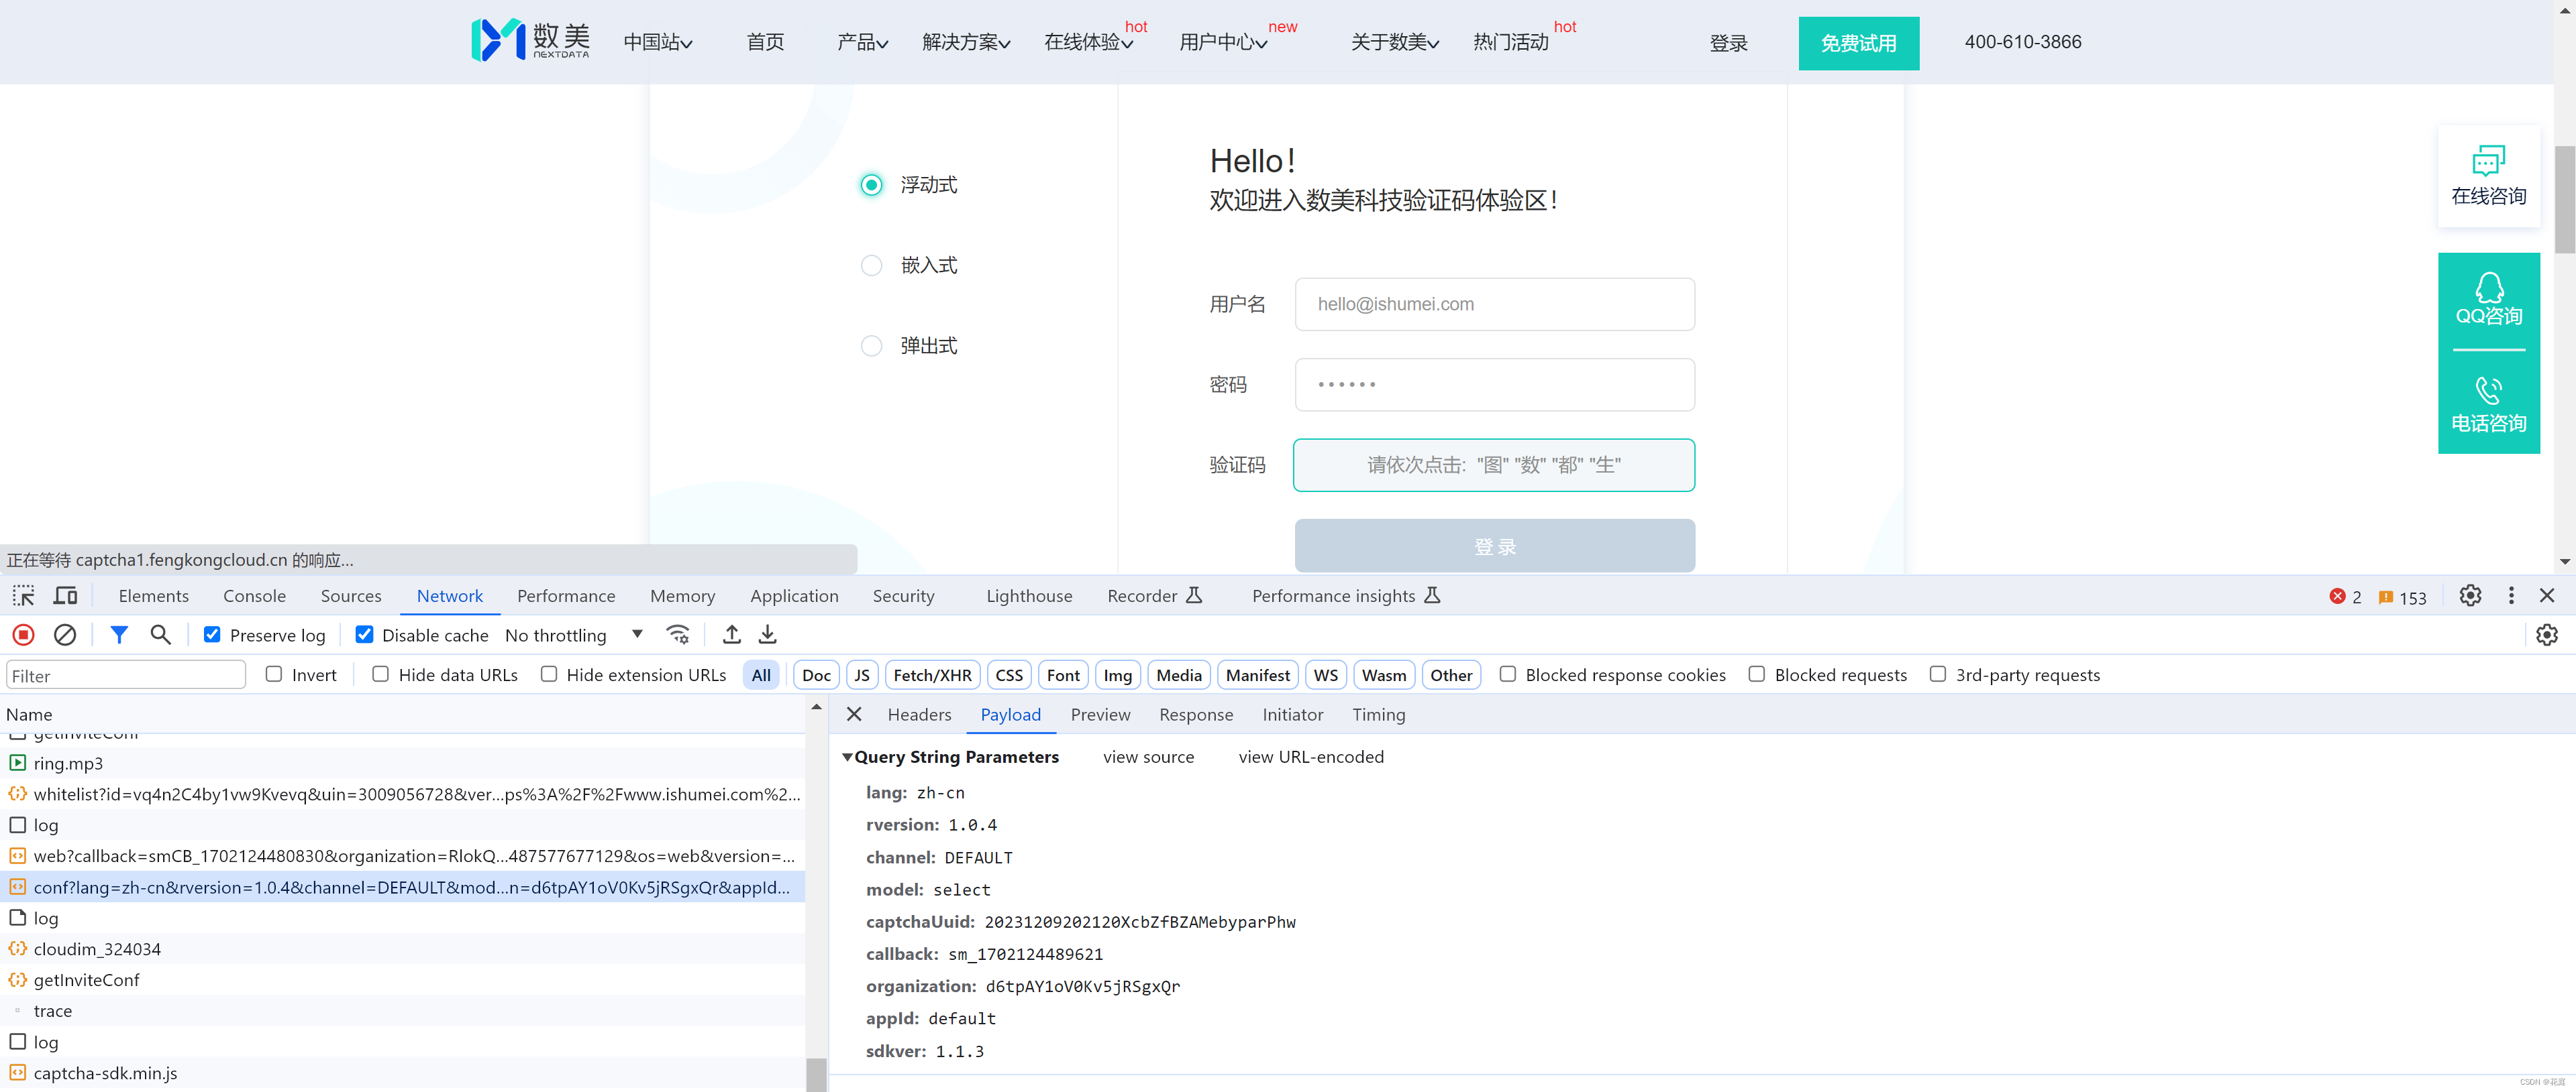Image resolution: width=2576 pixels, height=1092 pixels.
Task: Open the 在线咨询 chat widget
Action: point(2489,176)
